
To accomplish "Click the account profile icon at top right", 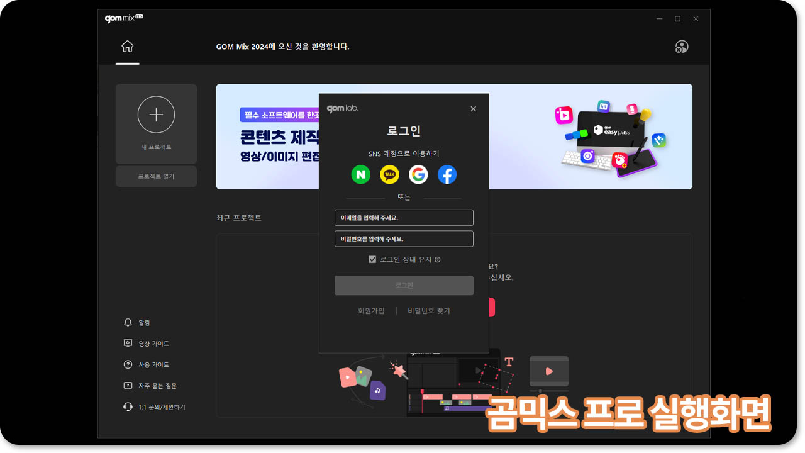I will point(682,47).
